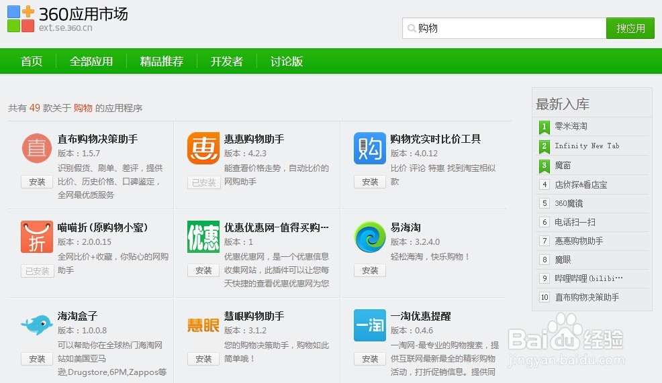The width and height of the screenshot is (662, 383).
Task: Click the 360应用市场 logo
Action: tap(68, 19)
